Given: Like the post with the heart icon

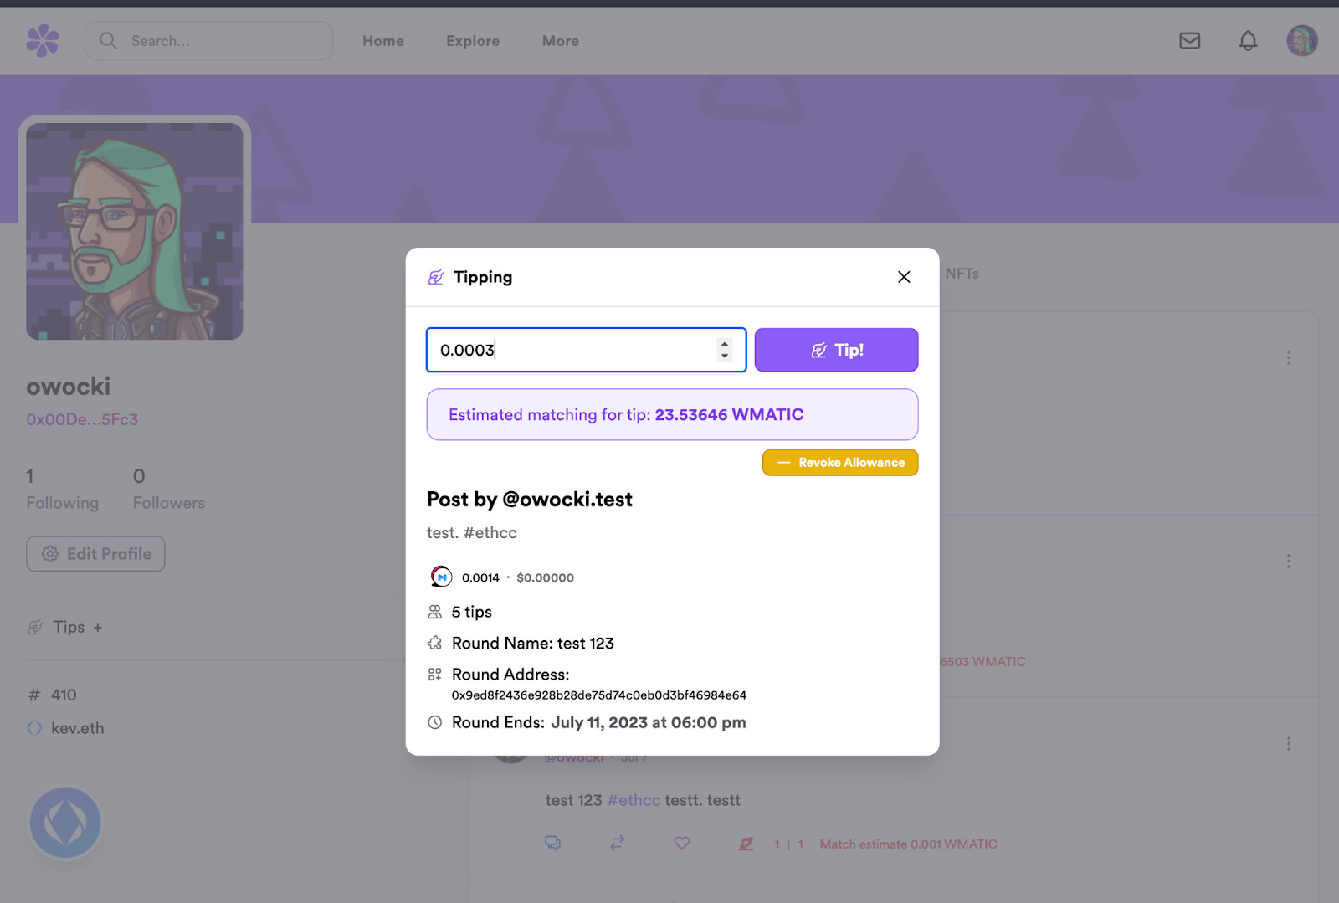Looking at the screenshot, I should [x=682, y=844].
